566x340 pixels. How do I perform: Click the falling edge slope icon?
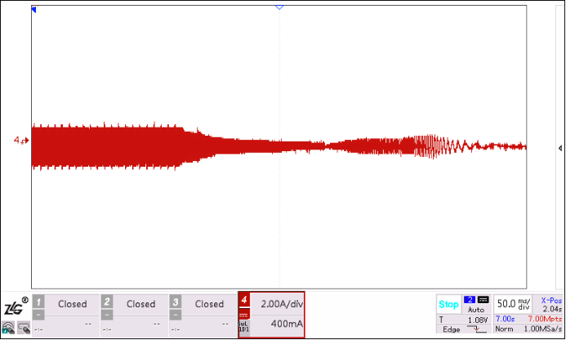476,329
